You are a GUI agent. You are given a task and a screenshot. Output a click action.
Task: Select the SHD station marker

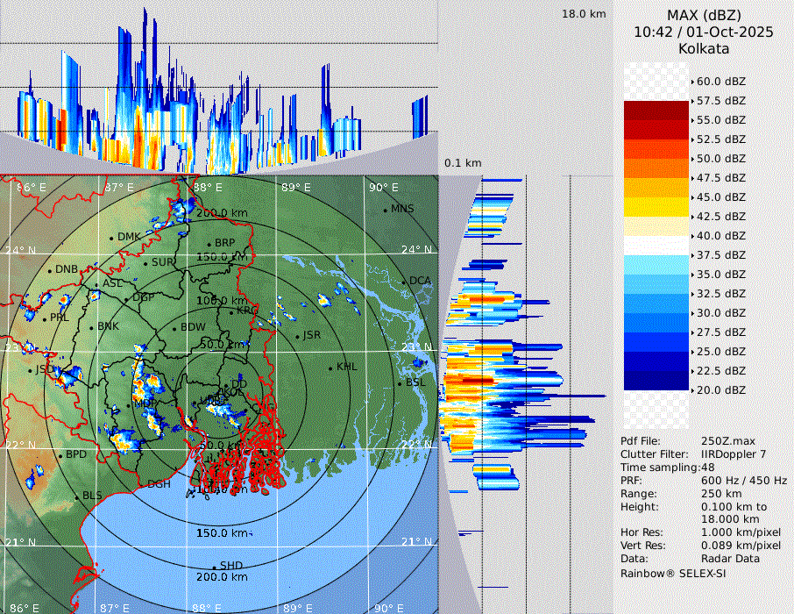(214, 567)
